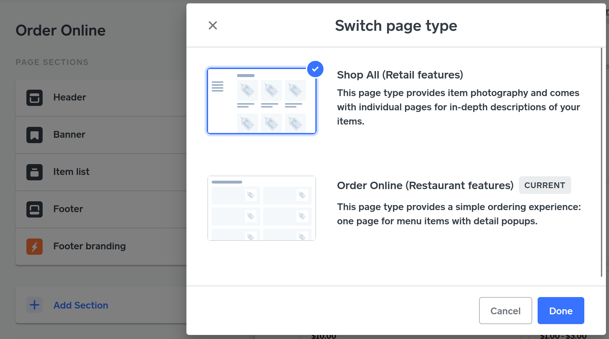Click the Shop All (Retail features) title

coord(400,75)
